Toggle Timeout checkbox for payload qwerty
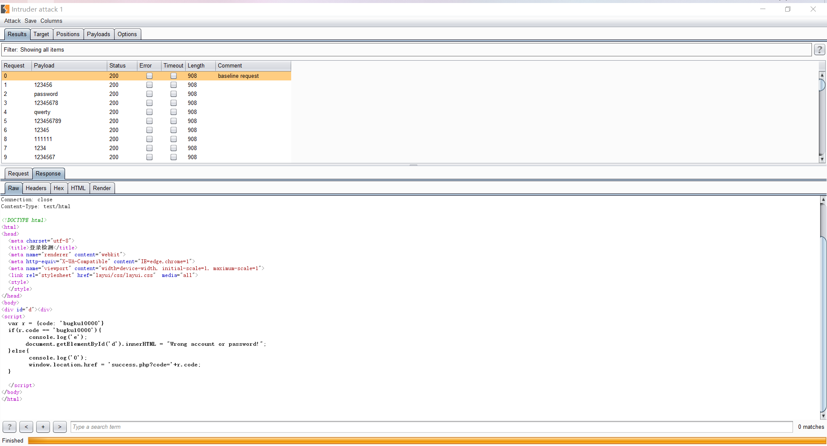This screenshot has width=827, height=446. pyautogui.click(x=174, y=112)
